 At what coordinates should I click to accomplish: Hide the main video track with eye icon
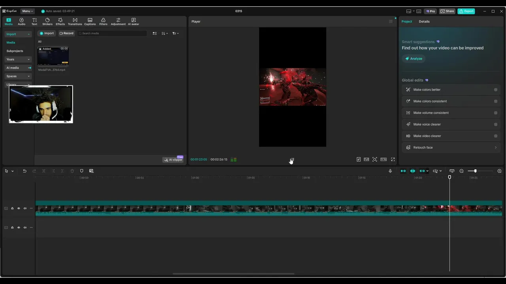point(19,208)
